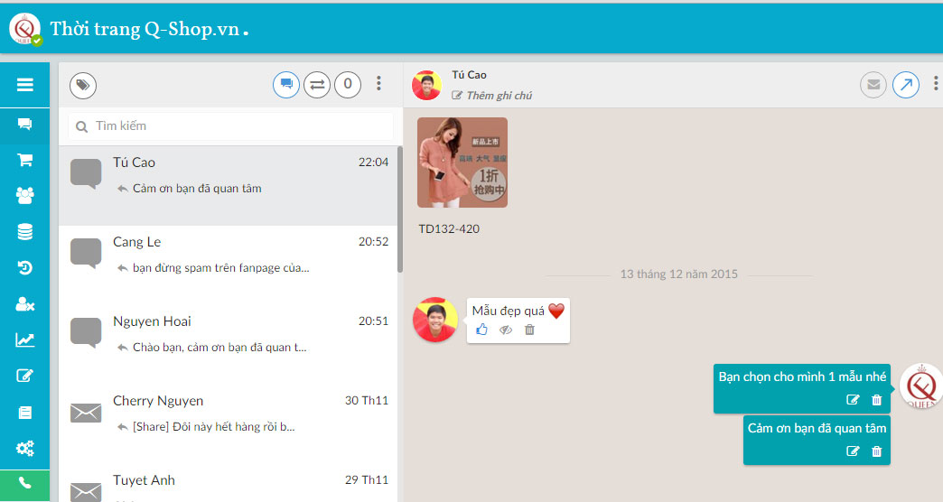Open Tuyet Anh conversation

tap(229, 483)
